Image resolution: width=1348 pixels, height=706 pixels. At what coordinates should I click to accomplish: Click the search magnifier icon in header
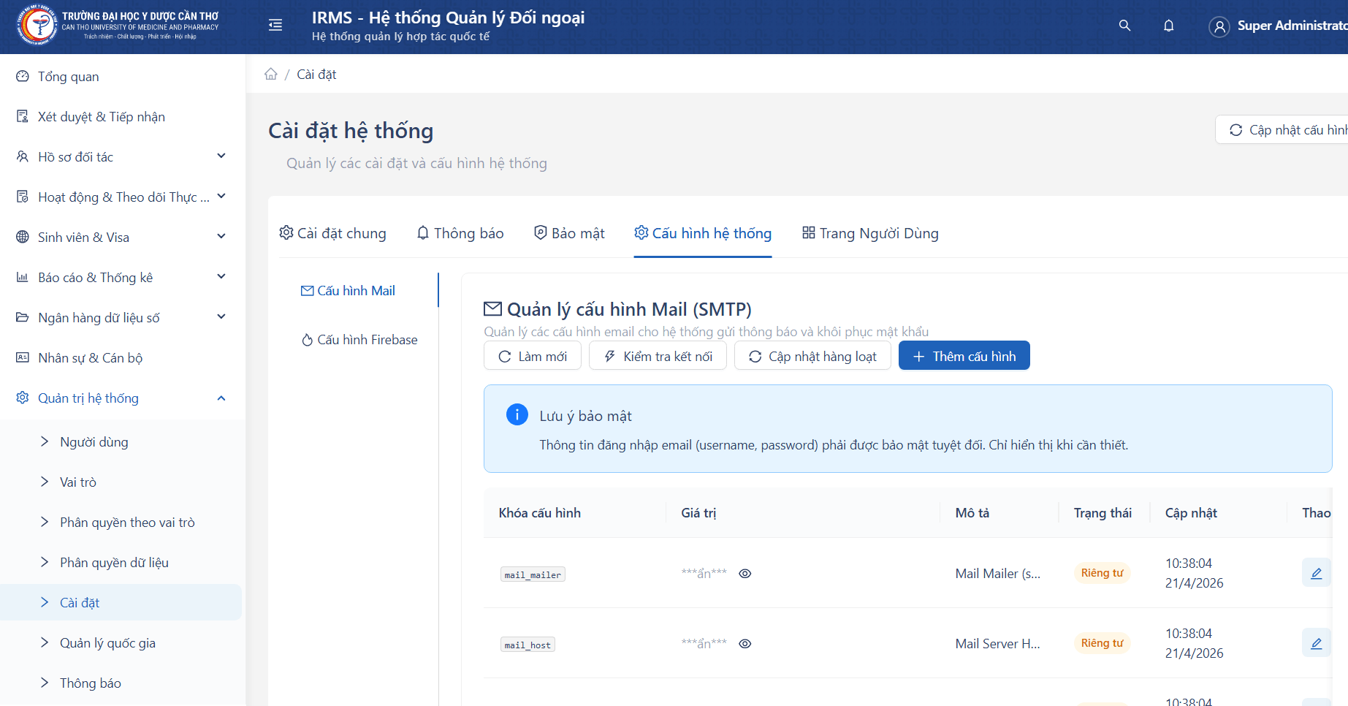click(1124, 26)
